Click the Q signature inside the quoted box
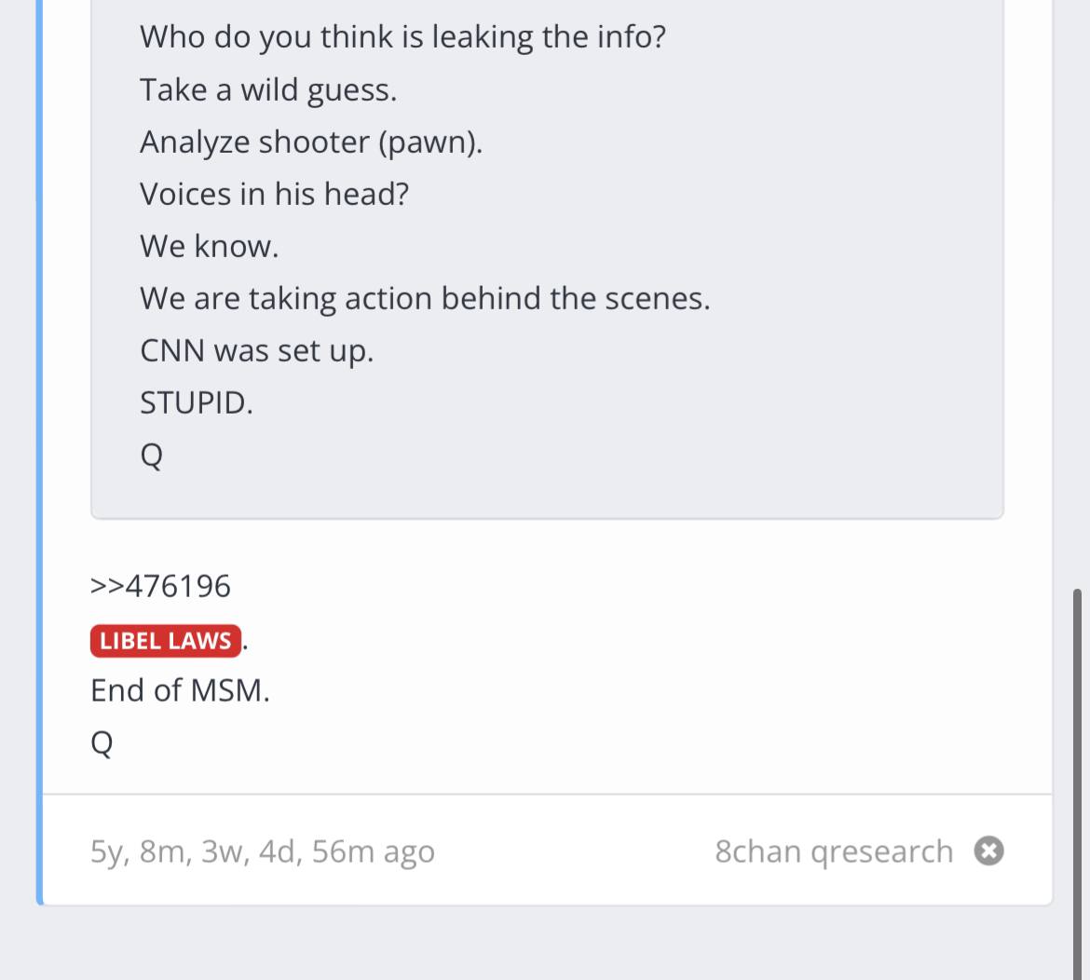 (x=151, y=456)
